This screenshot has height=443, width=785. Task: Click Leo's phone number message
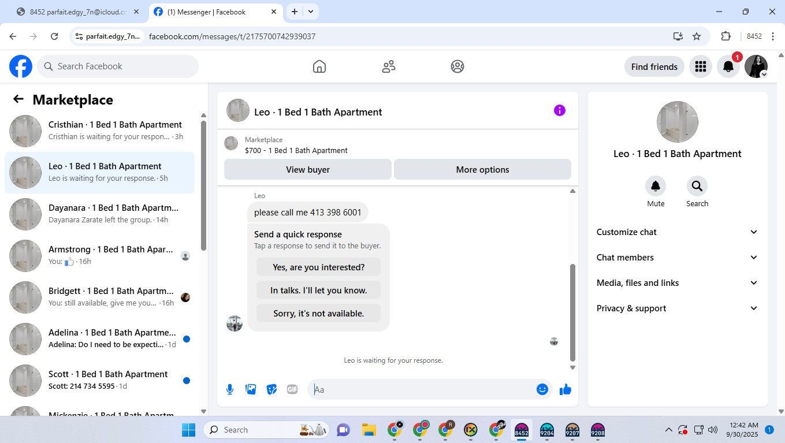[307, 213]
